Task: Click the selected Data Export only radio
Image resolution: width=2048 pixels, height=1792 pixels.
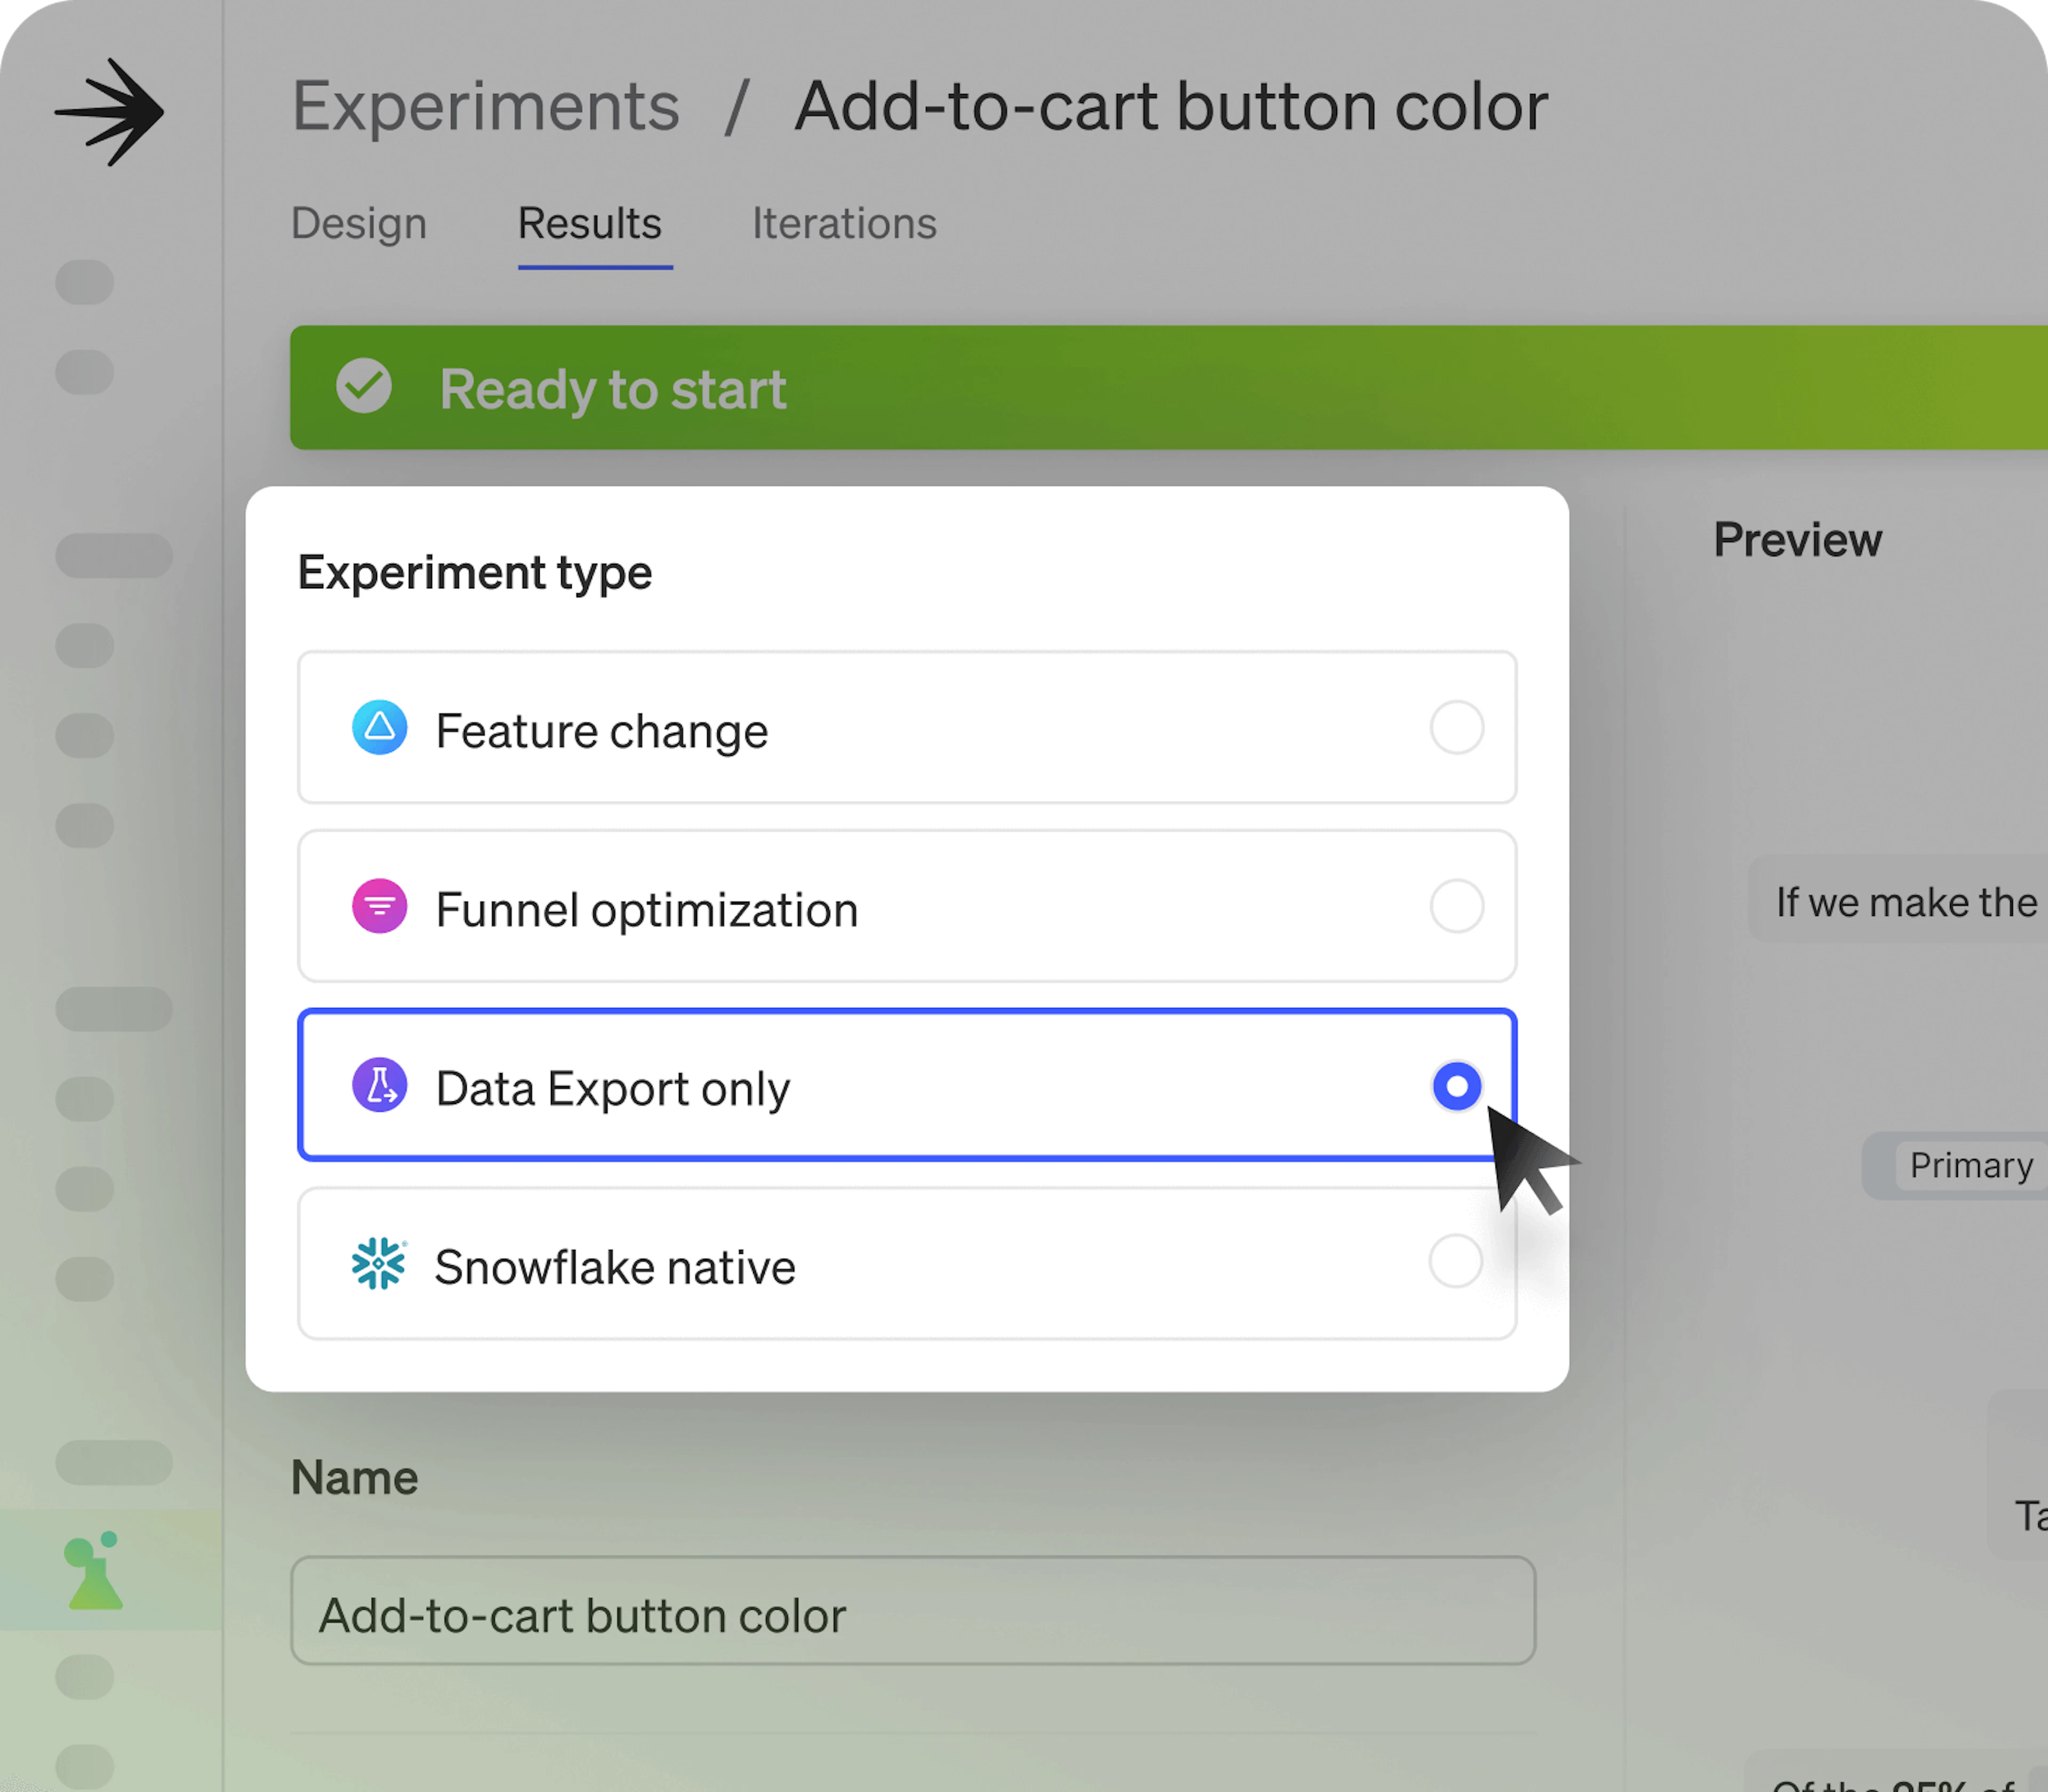Action: point(1456,1086)
